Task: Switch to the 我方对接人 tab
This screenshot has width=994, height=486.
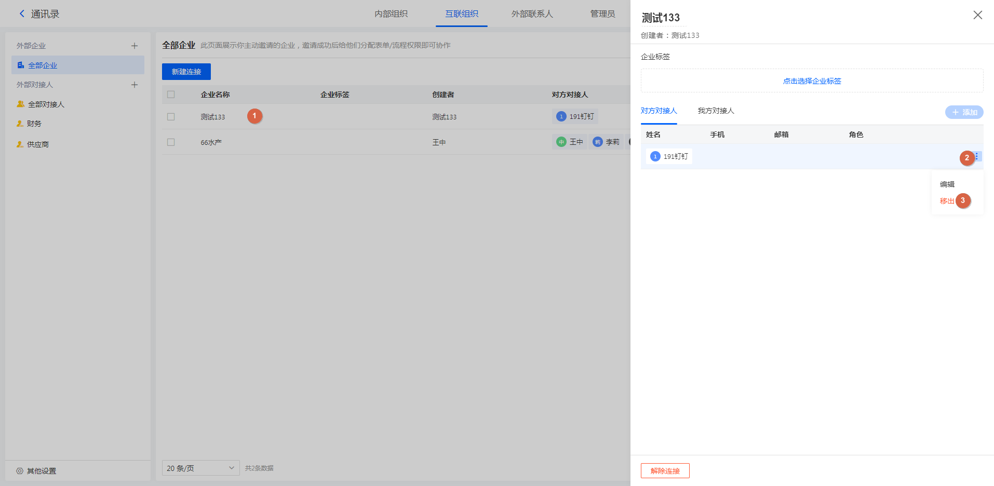Action: click(716, 111)
